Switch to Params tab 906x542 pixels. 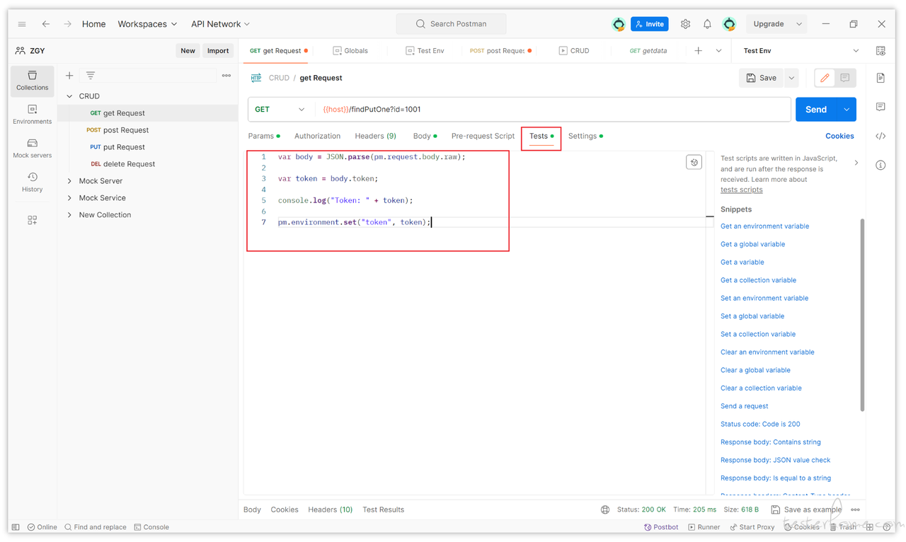coord(263,136)
